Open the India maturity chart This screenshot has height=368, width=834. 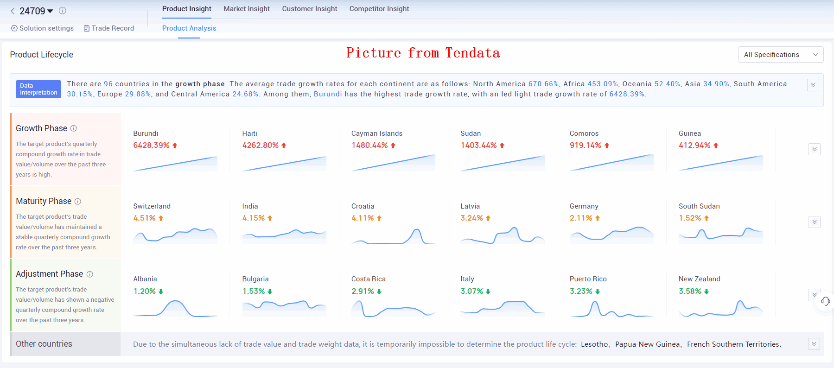point(284,235)
